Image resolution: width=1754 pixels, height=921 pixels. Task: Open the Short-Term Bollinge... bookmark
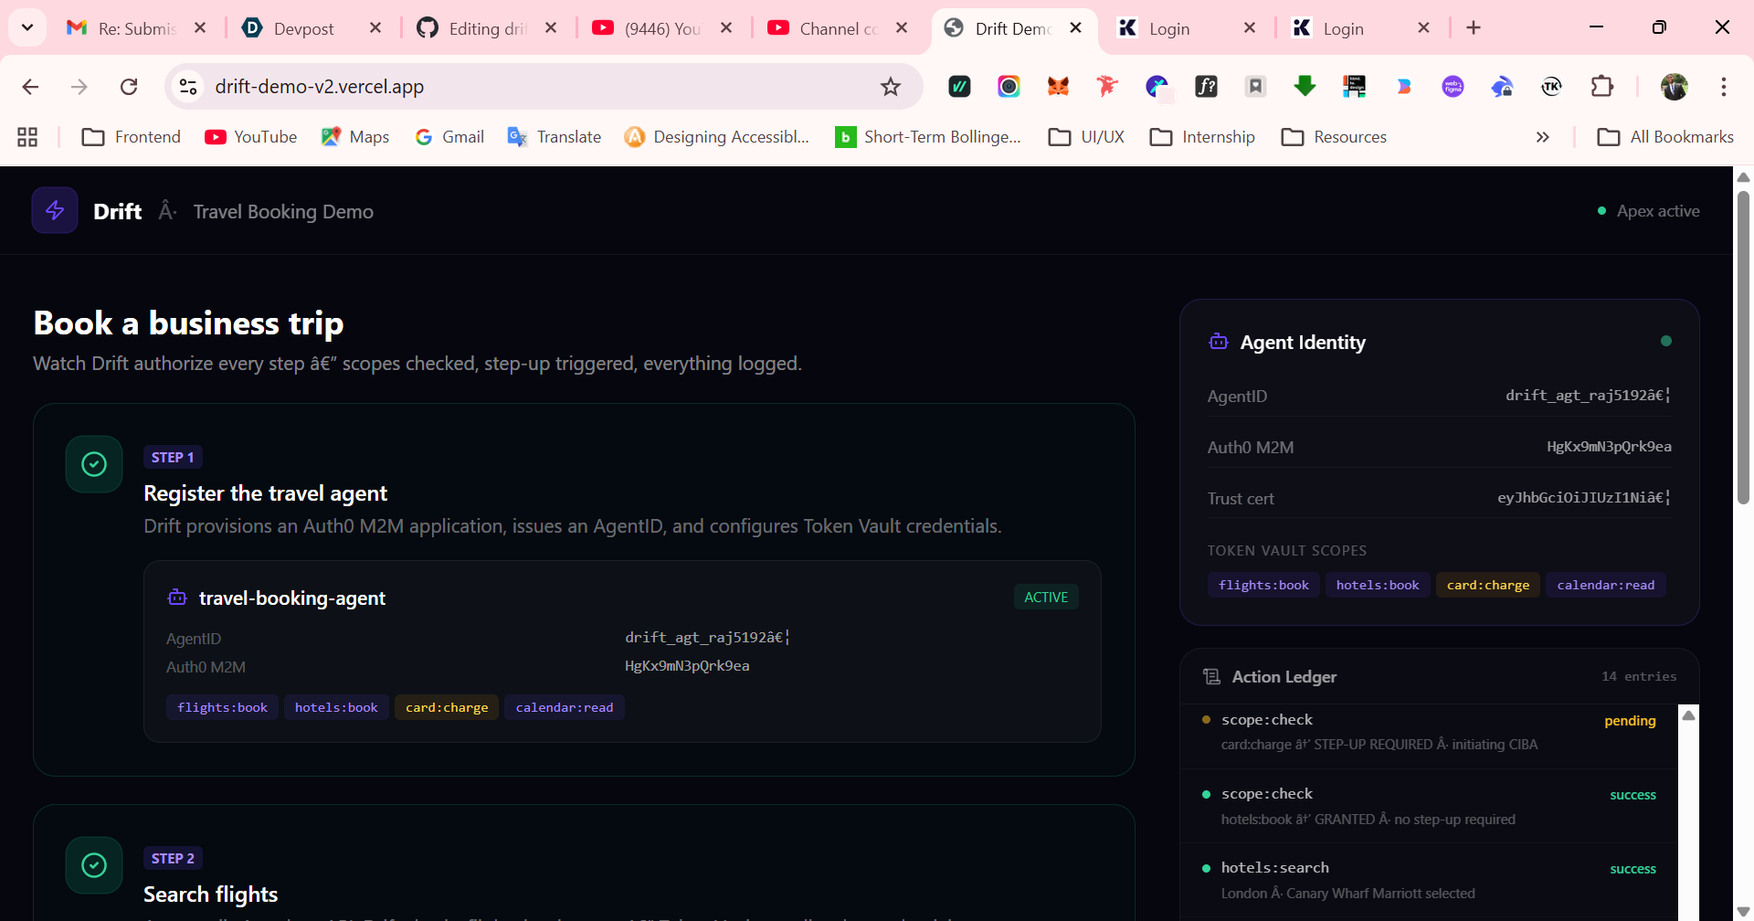click(x=928, y=137)
